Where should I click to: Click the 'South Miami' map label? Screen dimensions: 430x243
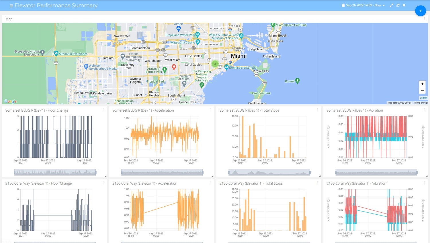(176, 96)
